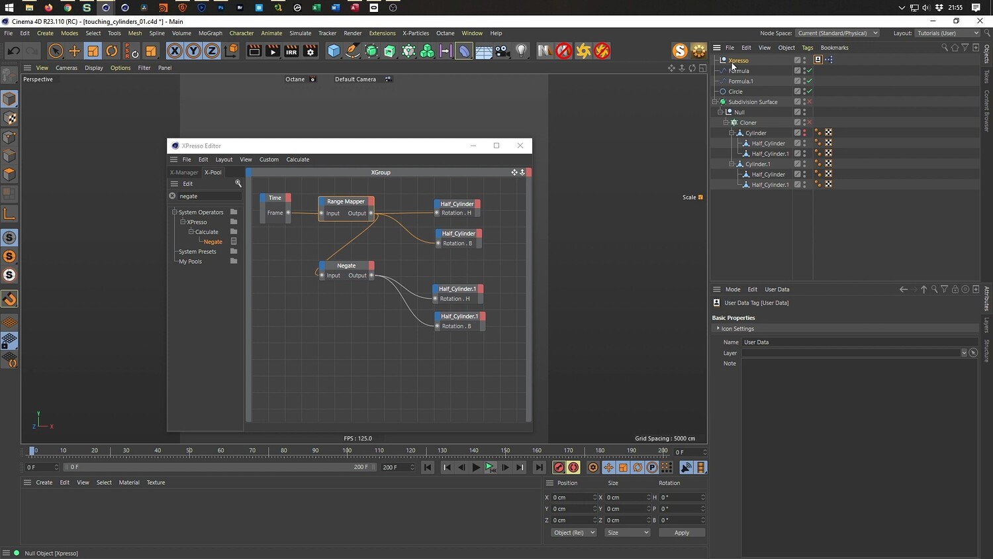The width and height of the screenshot is (993, 559).
Task: Click the Apply button in coordinates
Action: click(x=681, y=533)
